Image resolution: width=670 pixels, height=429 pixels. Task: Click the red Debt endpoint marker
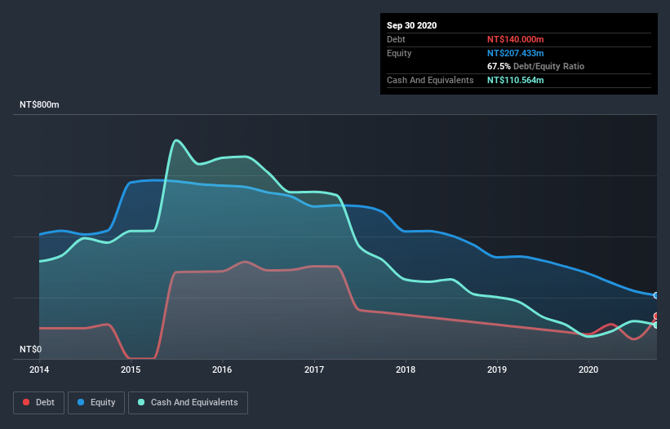[x=657, y=316]
